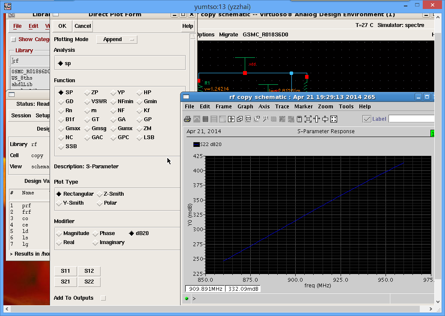Click the zoom-in arrows icon before Label
445x316 pixels.
point(334,119)
